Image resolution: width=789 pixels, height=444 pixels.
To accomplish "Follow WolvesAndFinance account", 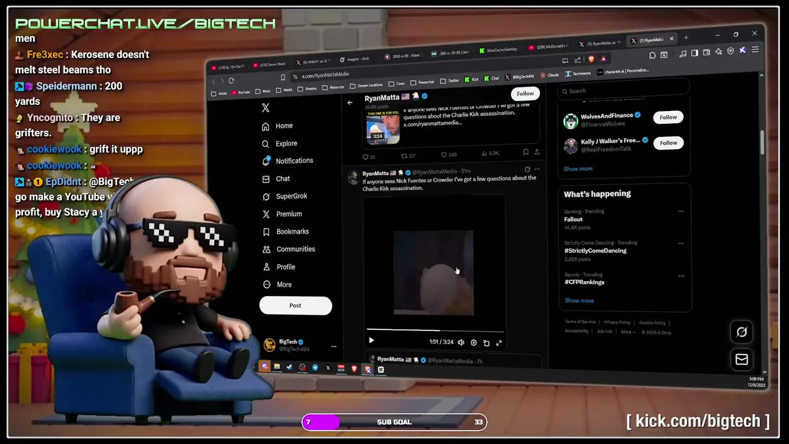I will coord(668,117).
